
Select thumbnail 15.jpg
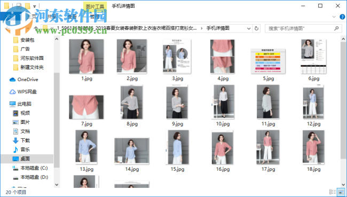(177, 147)
